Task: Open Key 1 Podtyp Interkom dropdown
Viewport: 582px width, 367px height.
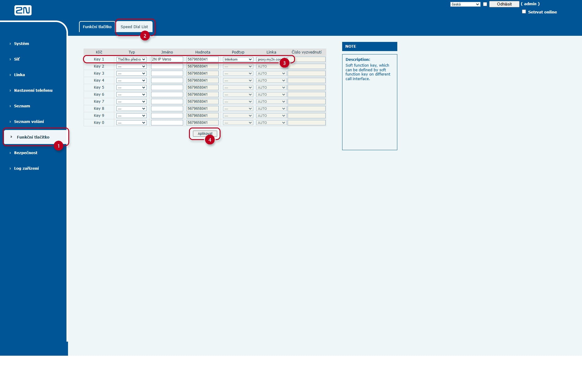Action: [238, 59]
